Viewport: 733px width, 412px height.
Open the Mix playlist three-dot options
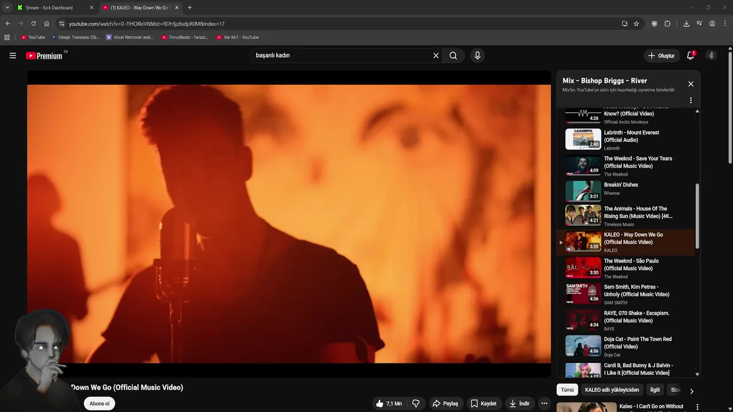point(691,100)
